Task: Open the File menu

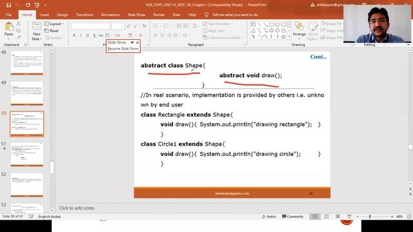Action: pos(8,15)
